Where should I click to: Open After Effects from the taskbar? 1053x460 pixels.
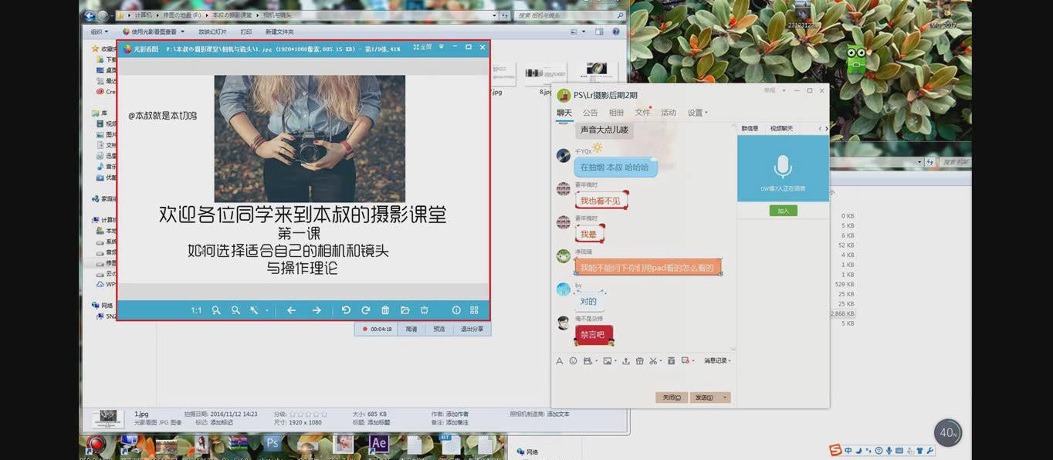point(378,444)
